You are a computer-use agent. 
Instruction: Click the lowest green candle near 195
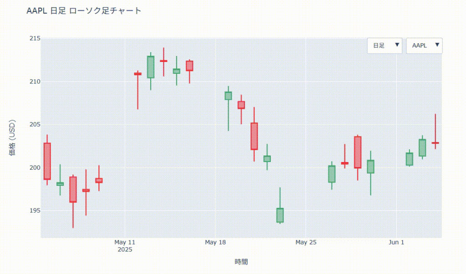[280, 215]
